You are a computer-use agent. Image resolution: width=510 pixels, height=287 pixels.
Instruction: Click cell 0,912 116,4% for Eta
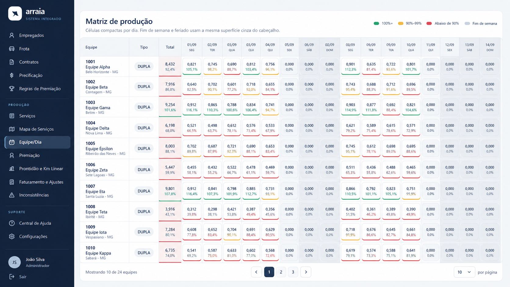coord(192,191)
